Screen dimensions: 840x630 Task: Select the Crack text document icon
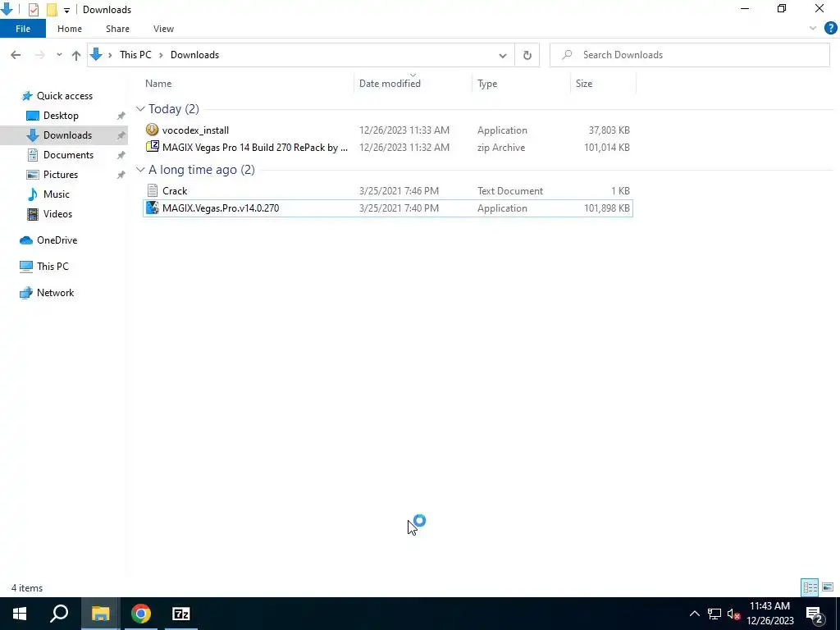[x=152, y=190]
